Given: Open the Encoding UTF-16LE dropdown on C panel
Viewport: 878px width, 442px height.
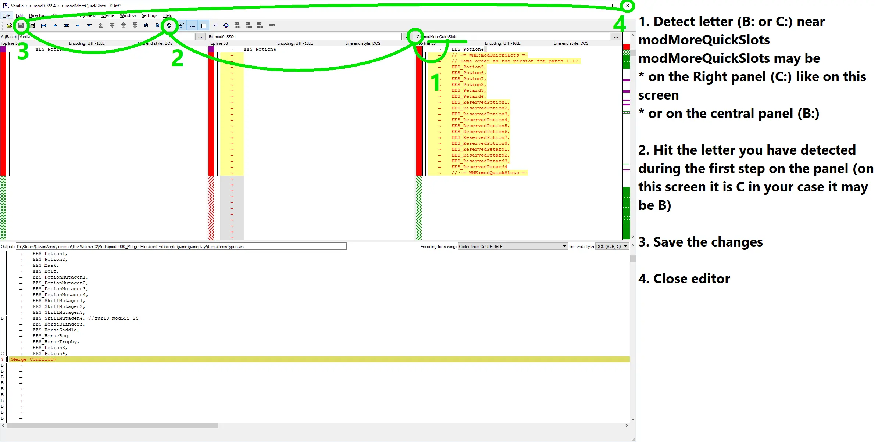Looking at the screenshot, I should click(x=503, y=43).
